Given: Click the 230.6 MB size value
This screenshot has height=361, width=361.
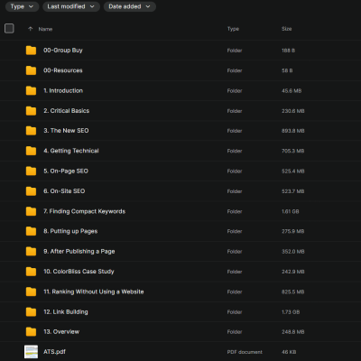Looking at the screenshot, I should pos(293,111).
